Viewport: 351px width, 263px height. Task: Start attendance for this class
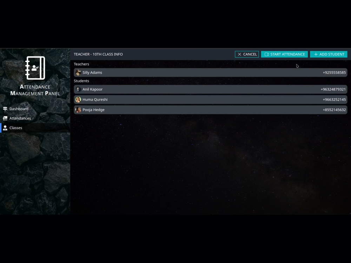click(x=284, y=54)
